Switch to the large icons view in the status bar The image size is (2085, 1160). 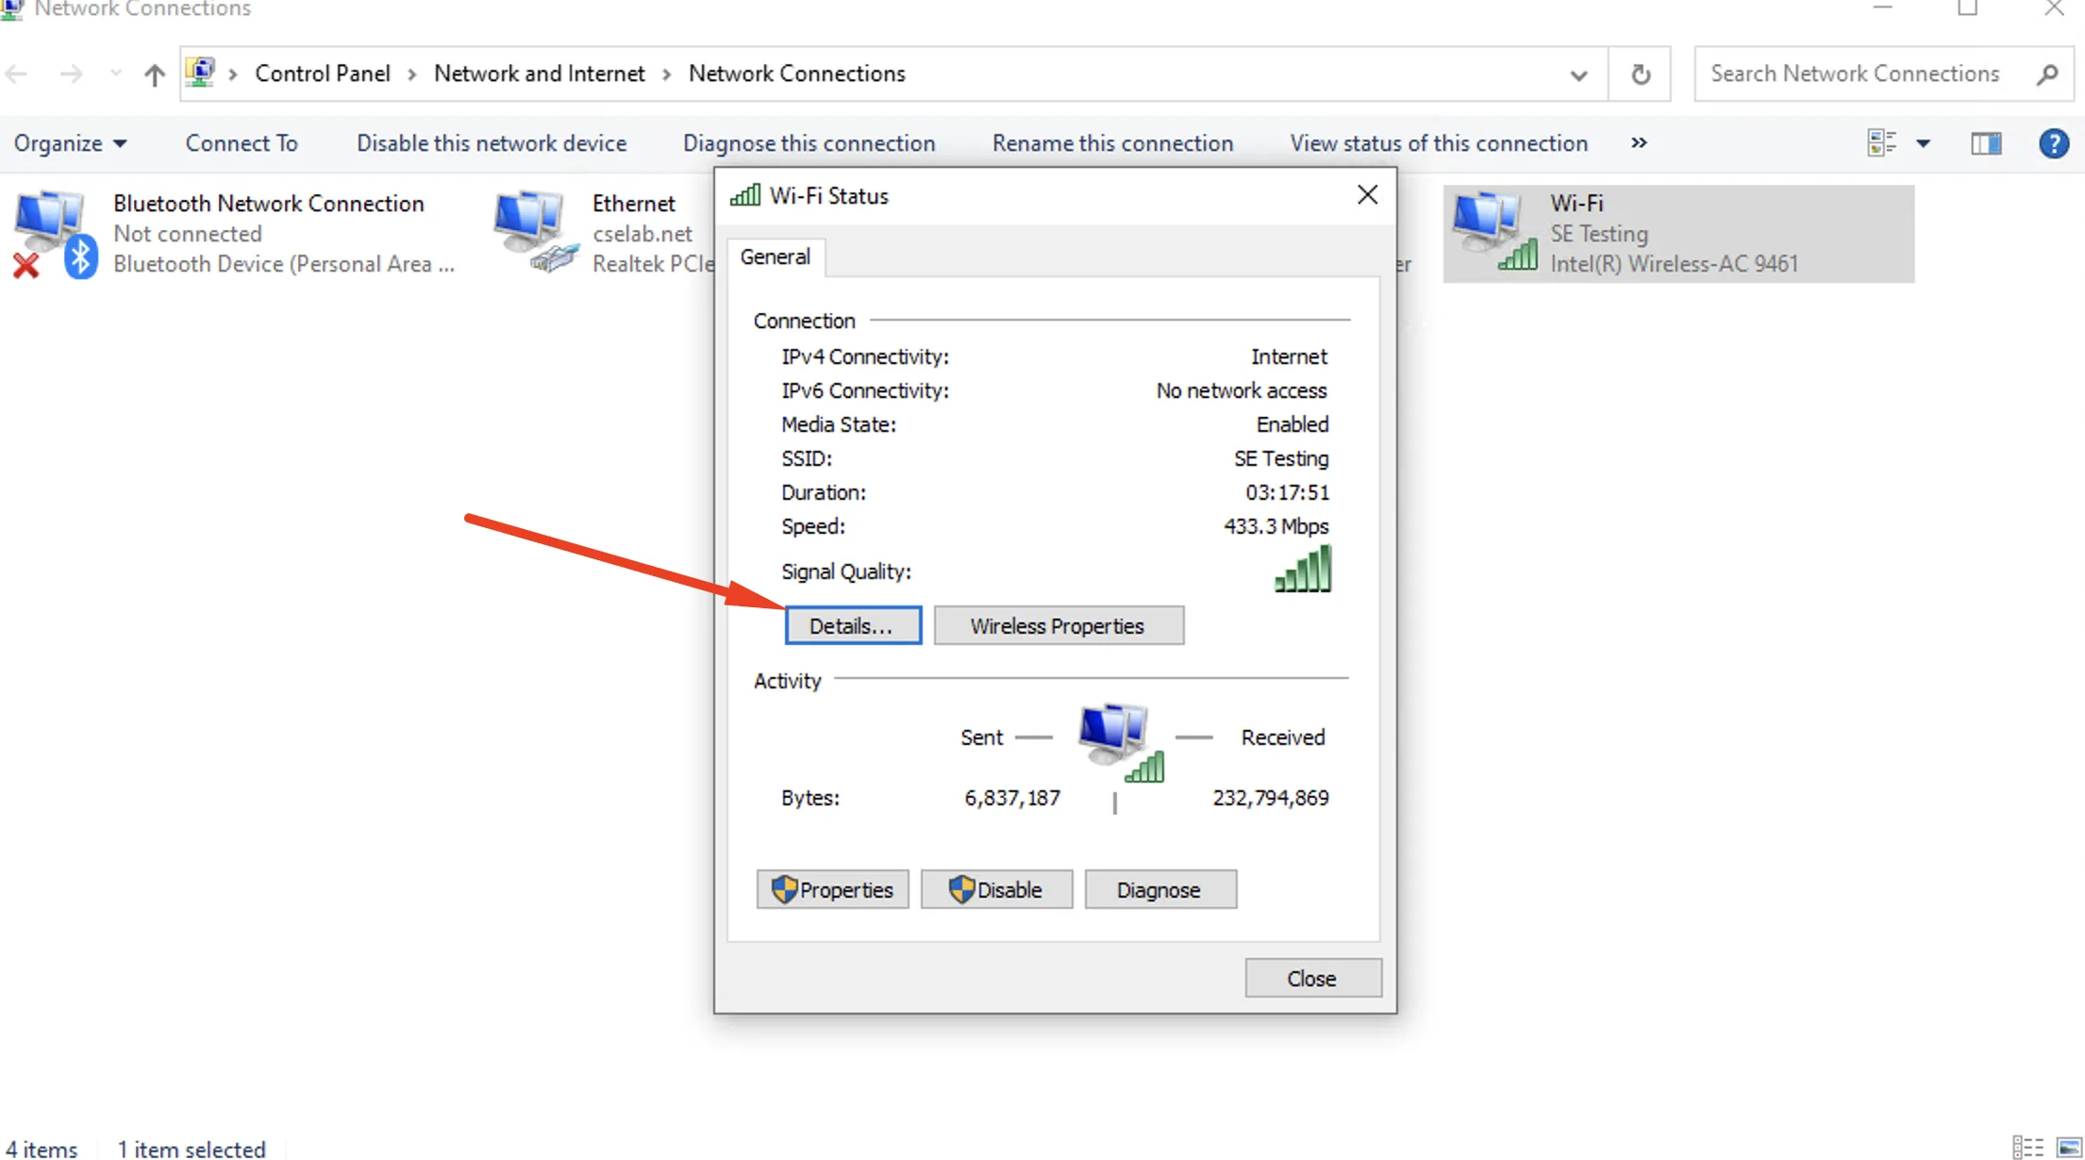coord(2069,1147)
